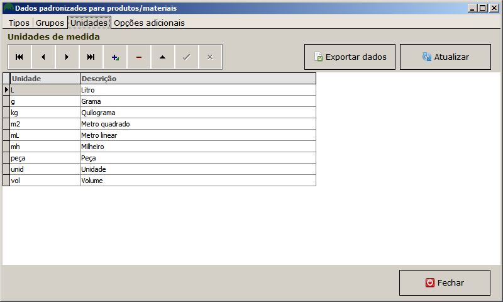Go to previous record arrow
This screenshot has width=503, height=302.
[43, 57]
